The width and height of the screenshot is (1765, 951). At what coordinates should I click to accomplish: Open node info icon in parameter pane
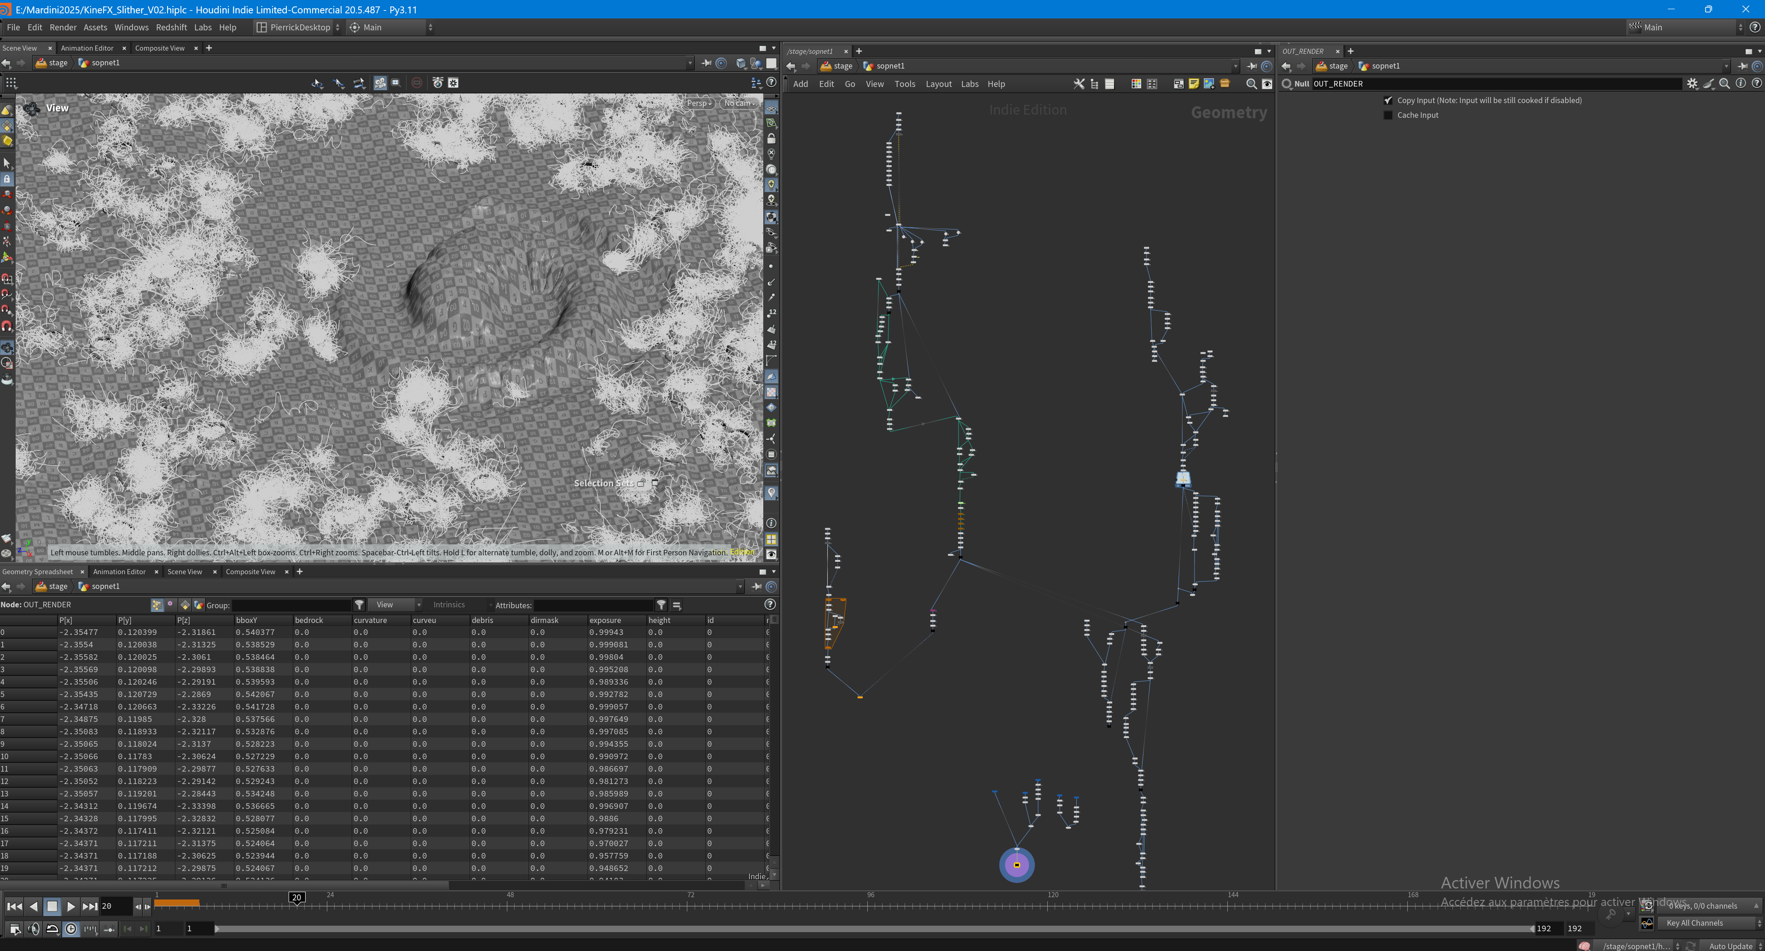pyautogui.click(x=1740, y=84)
